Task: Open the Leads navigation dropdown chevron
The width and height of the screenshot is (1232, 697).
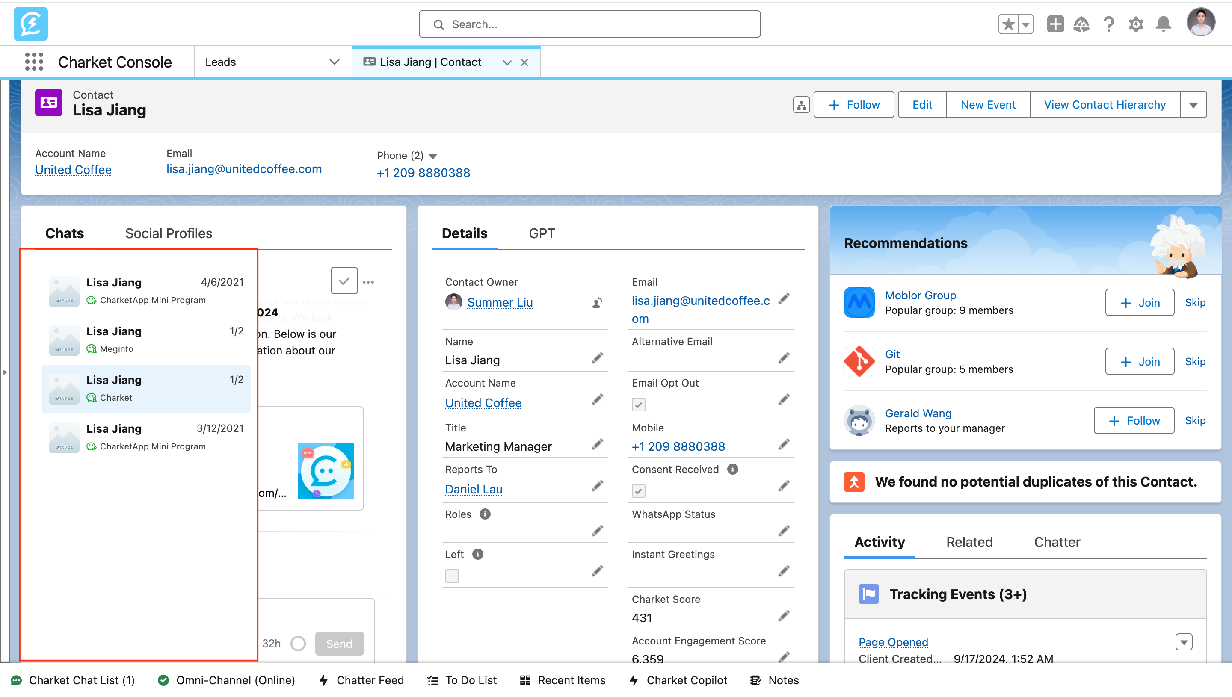Action: (x=334, y=62)
